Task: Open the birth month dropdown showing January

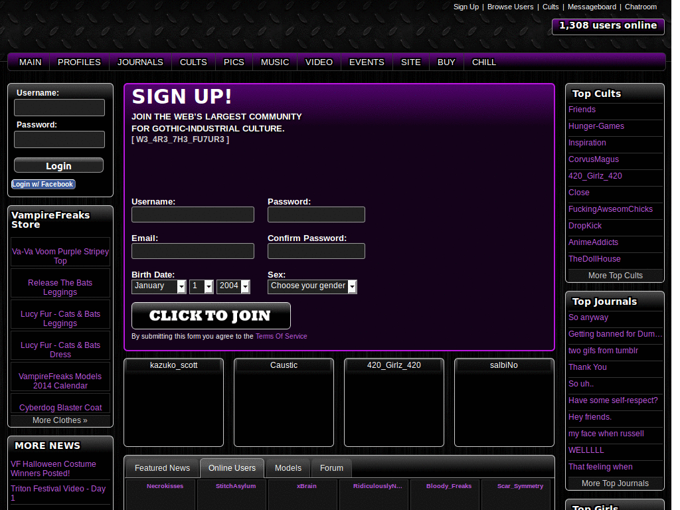Action: pos(159,286)
